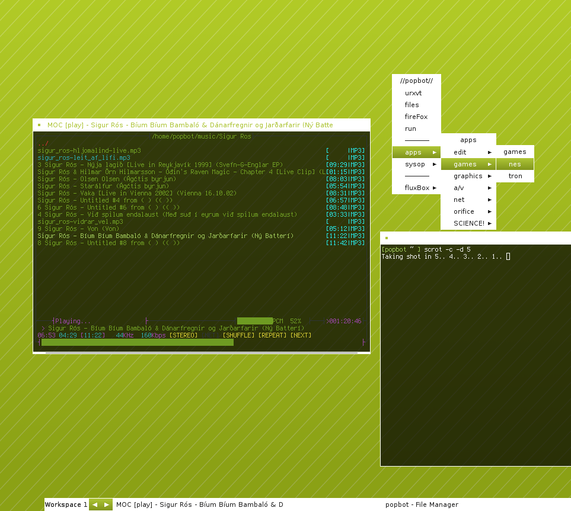Screen dimensions: 571x511
Task: Click STEREO indicator in MOC
Action: [184, 335]
